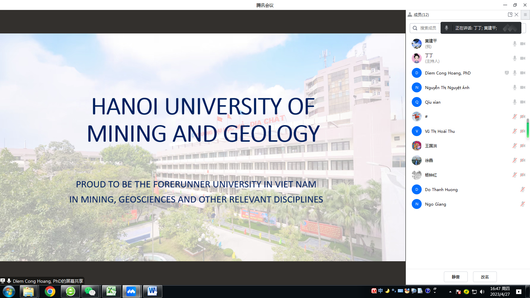Click camera icon for Nguyễn Thị Nguyệt Ánh
Image resolution: width=530 pixels, height=298 pixels.
pyautogui.click(x=523, y=87)
